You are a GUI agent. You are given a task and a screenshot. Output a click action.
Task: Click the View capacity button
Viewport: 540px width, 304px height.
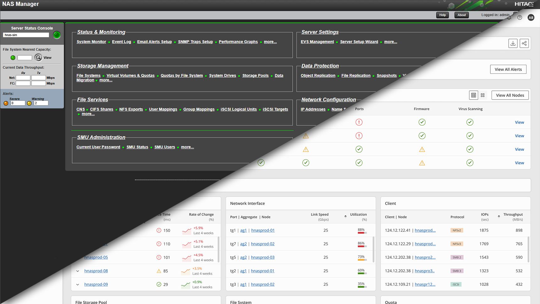point(47,58)
